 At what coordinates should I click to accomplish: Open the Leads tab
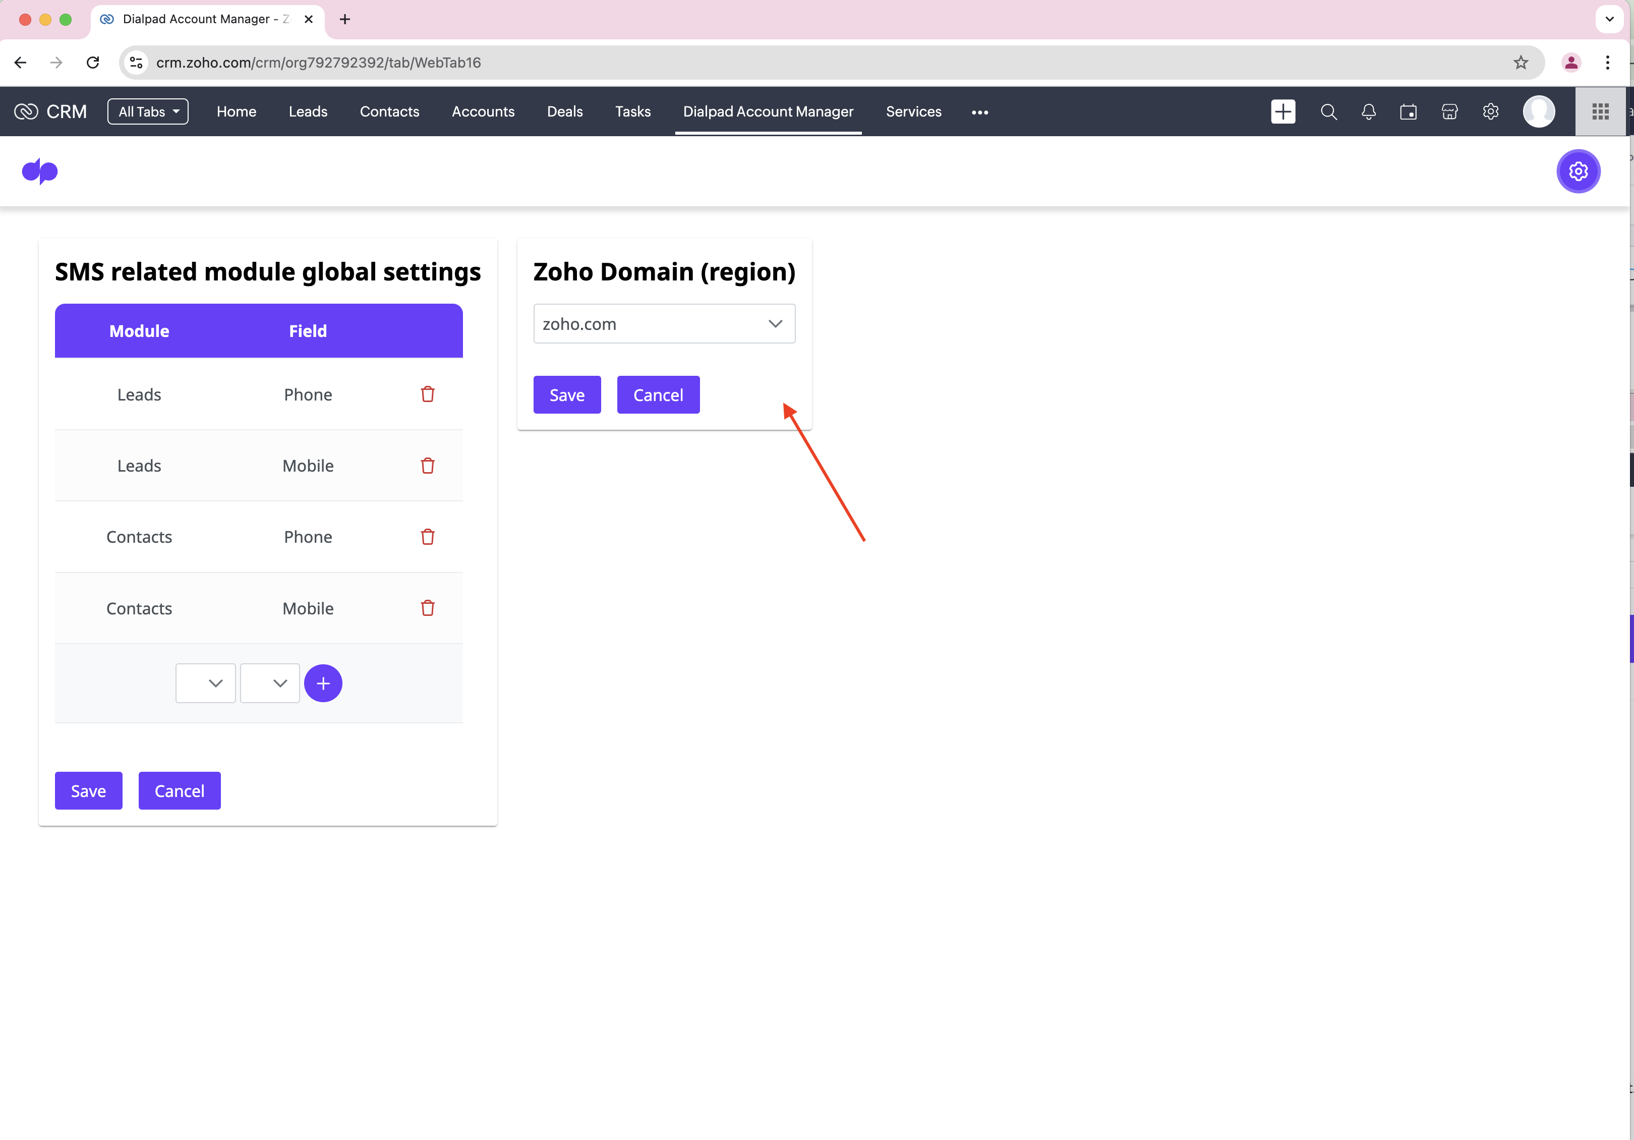pyautogui.click(x=308, y=111)
